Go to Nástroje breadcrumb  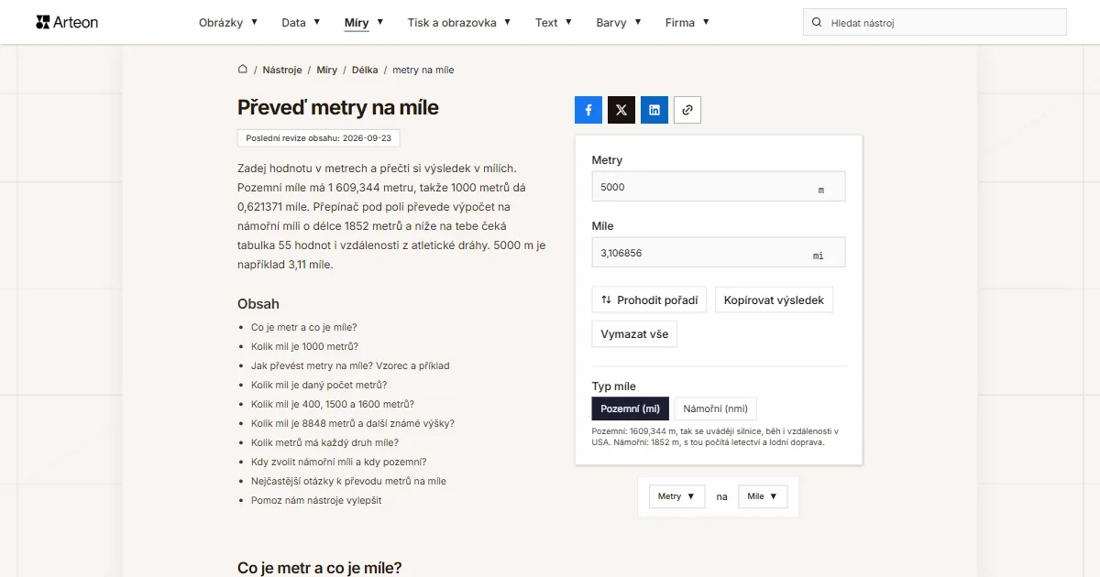[x=282, y=70]
